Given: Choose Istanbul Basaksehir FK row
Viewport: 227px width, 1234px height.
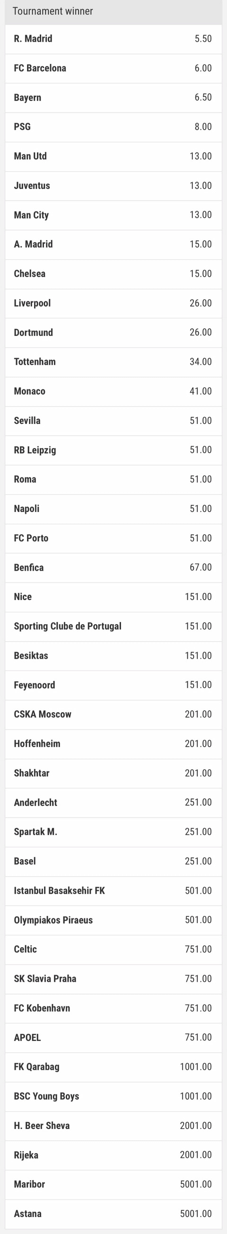Looking at the screenshot, I should (113, 890).
